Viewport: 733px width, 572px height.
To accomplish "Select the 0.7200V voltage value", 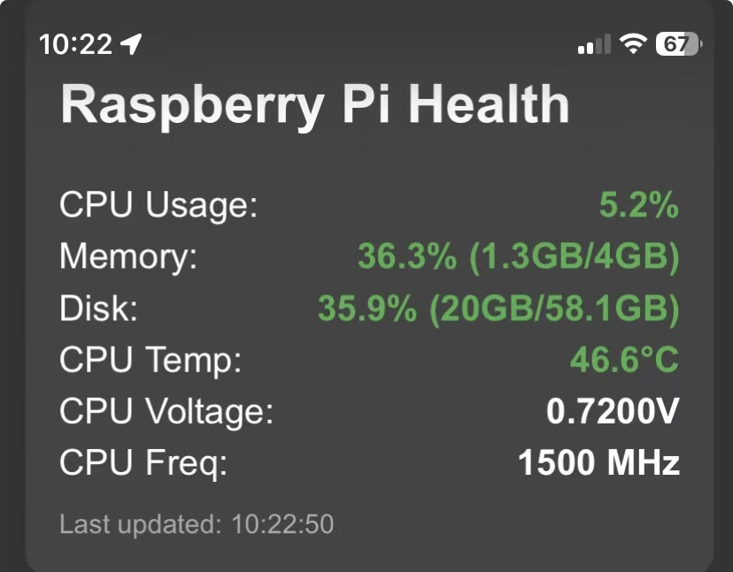I will [613, 411].
